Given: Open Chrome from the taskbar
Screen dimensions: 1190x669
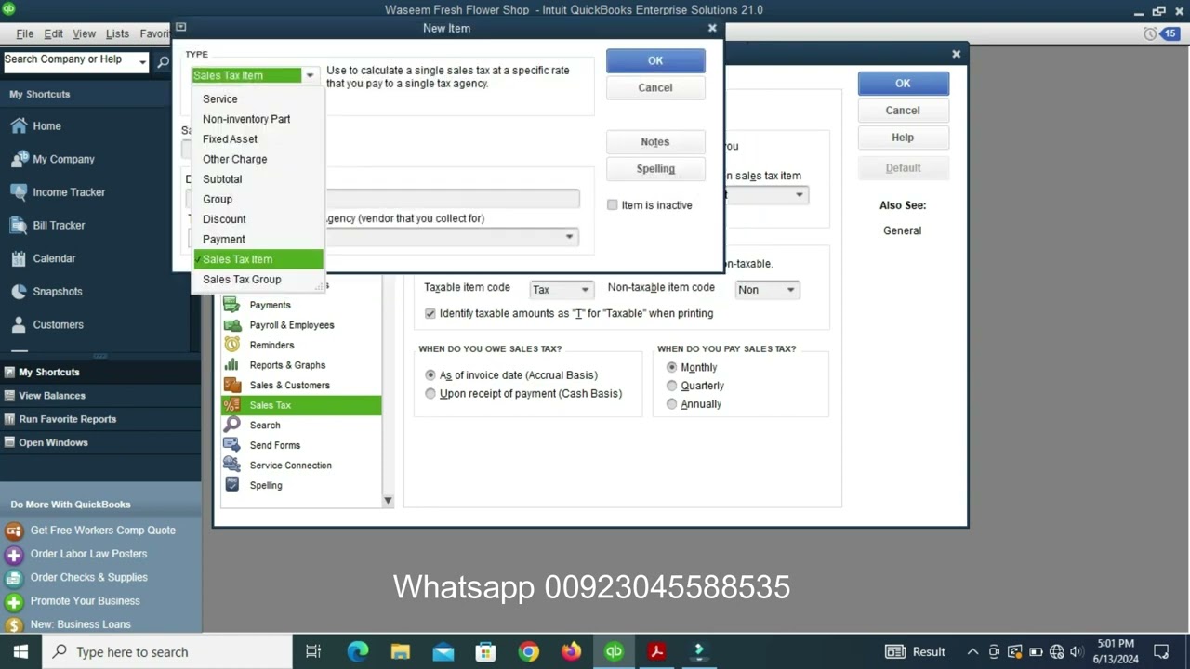Looking at the screenshot, I should pyautogui.click(x=529, y=651).
